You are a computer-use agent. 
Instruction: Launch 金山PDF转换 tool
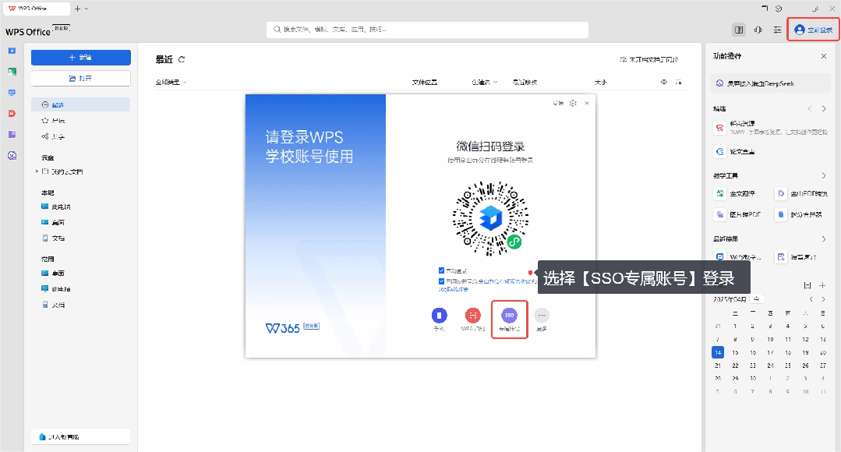click(802, 193)
